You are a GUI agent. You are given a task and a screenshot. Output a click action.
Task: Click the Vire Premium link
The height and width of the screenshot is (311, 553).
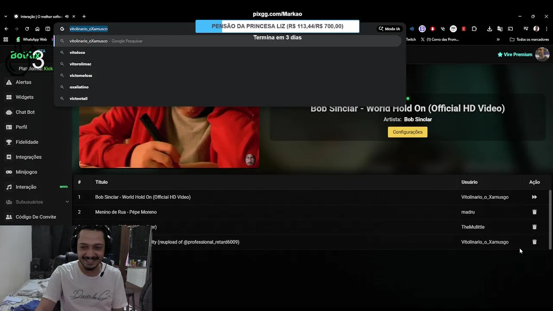(515, 54)
